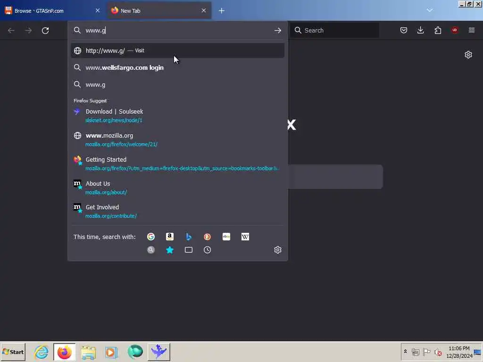Search with Google icon in the dropdown
This screenshot has width=483, height=362.
point(150,237)
